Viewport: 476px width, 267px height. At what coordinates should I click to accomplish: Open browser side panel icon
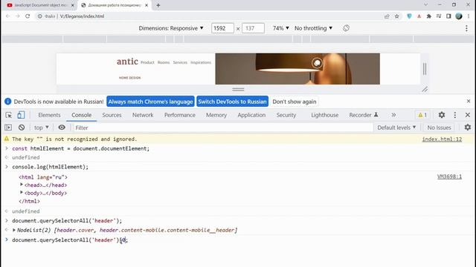click(448, 16)
